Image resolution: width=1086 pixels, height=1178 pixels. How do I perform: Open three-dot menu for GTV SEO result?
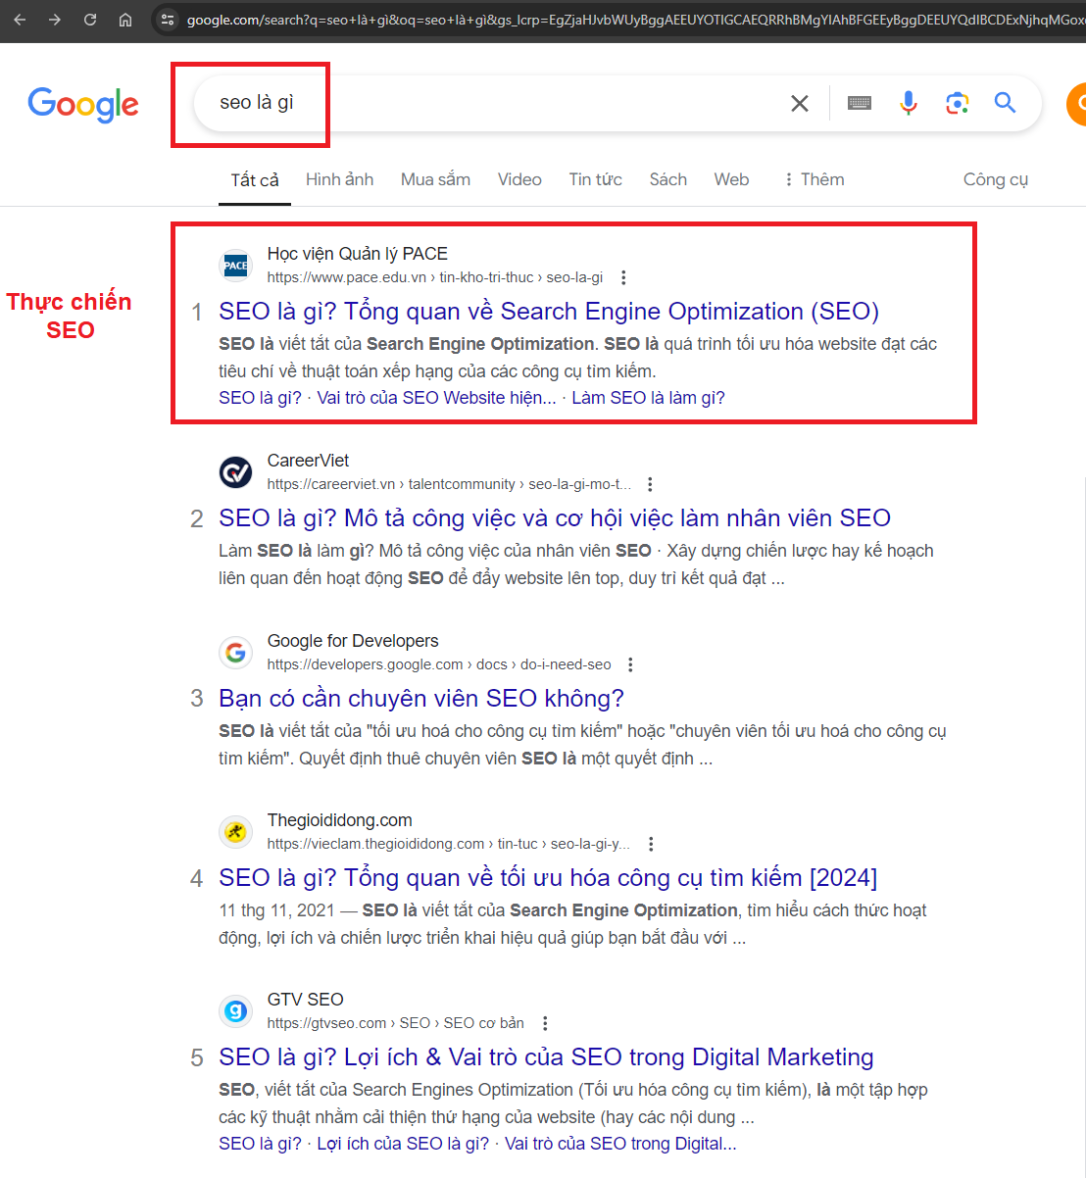coord(545,1023)
